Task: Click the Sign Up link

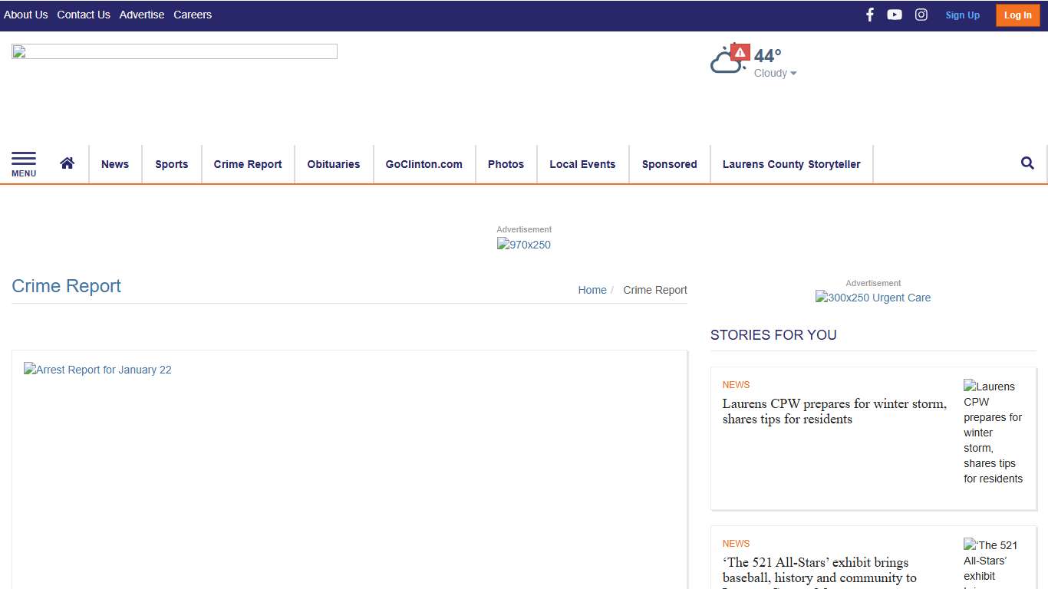Action: [962, 15]
